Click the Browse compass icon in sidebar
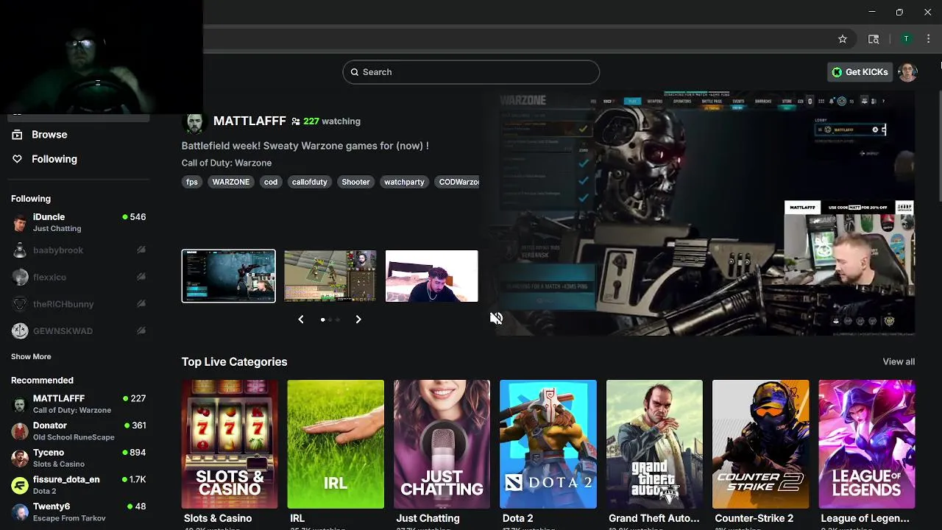The image size is (942, 530). click(17, 135)
